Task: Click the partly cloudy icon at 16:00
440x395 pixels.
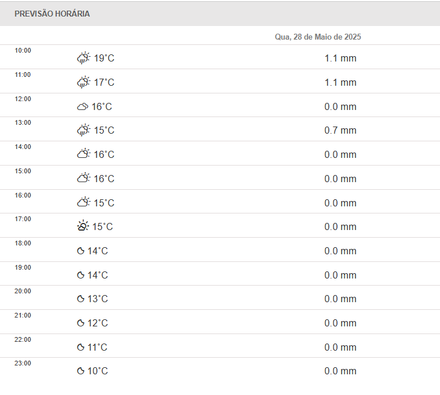Action: 83,203
